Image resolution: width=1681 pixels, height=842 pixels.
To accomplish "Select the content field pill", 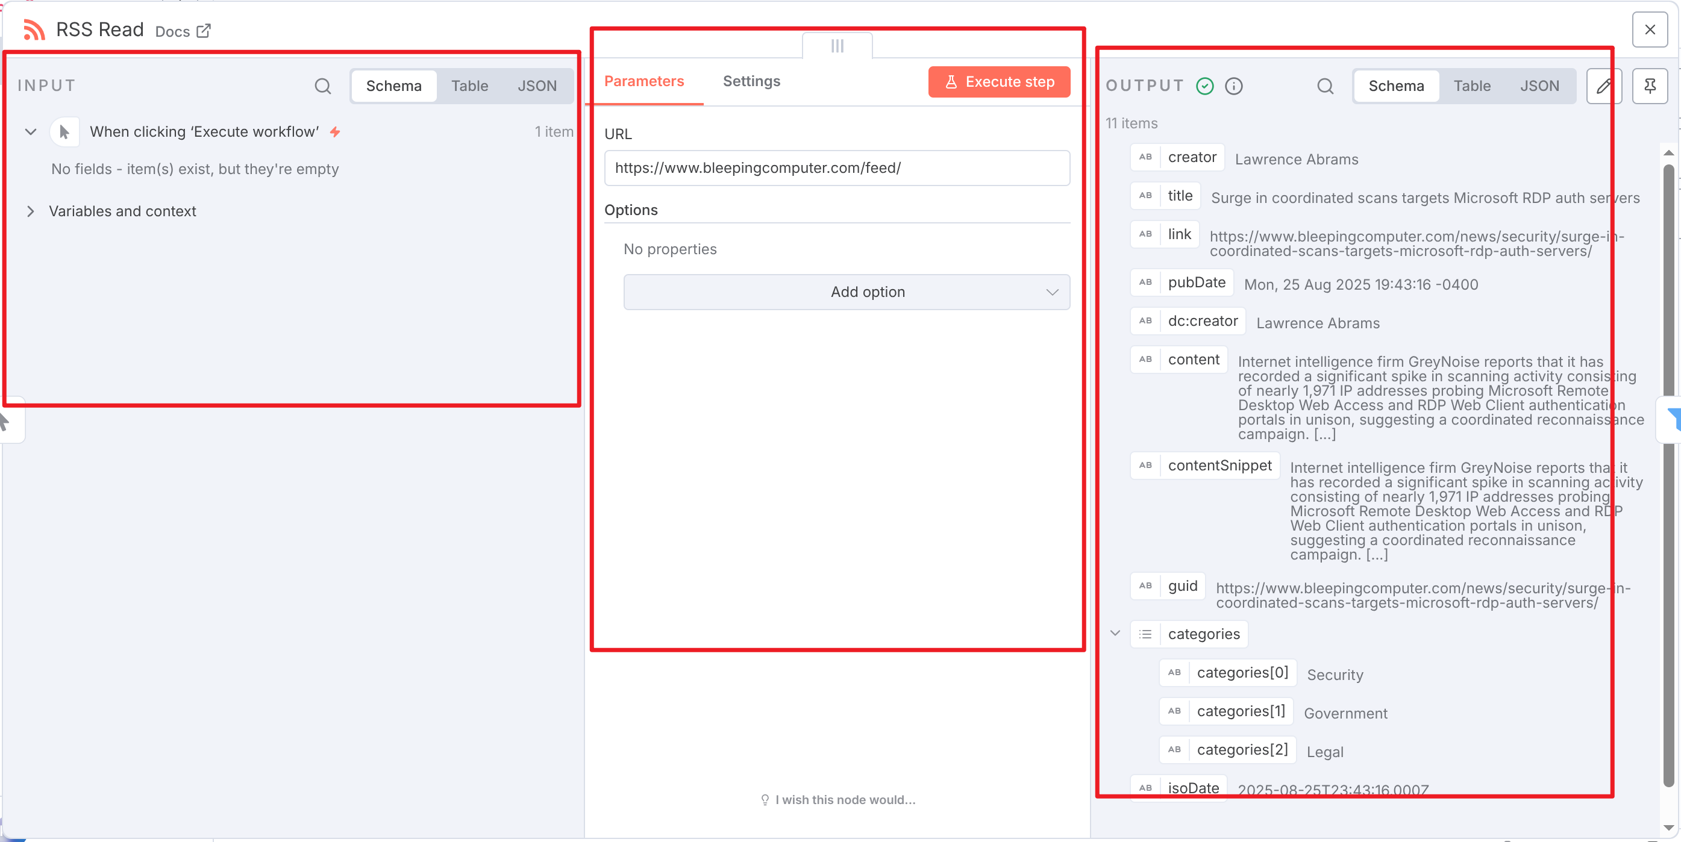I will (1179, 360).
